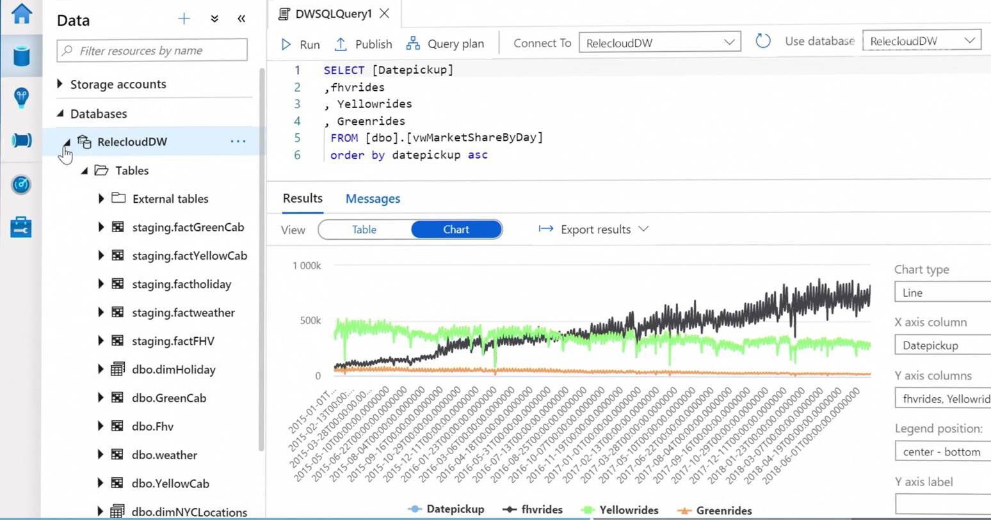Screen dimensions: 991x520
Task: Open the Use database dropdown
Action: 922,41
